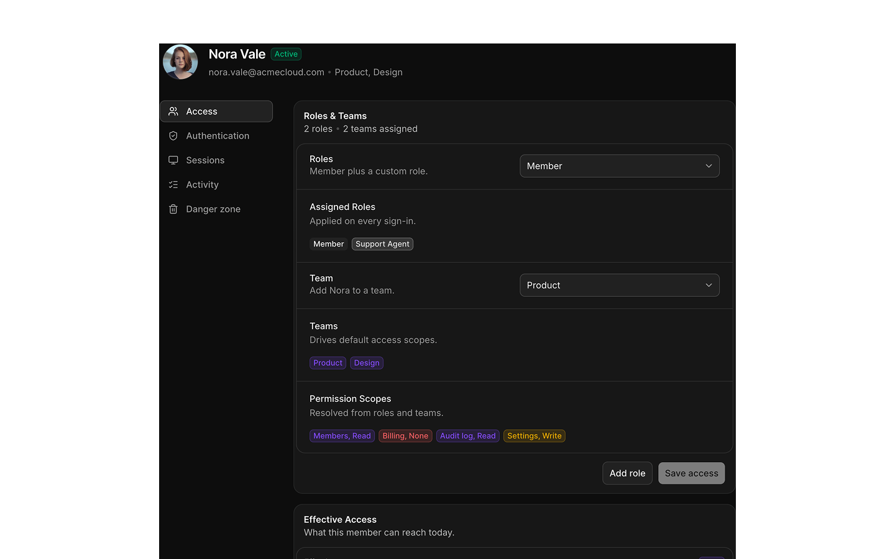Viewport: 895px width, 559px height.
Task: Click the Effective Access heading
Action: coord(340,520)
